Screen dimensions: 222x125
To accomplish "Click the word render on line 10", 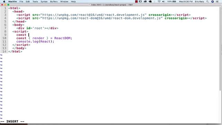I will point(39,38).
